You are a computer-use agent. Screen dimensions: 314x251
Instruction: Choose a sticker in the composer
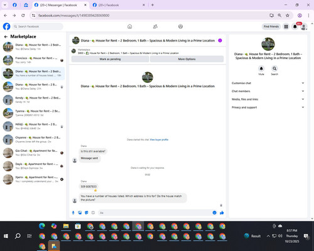coord(87,213)
